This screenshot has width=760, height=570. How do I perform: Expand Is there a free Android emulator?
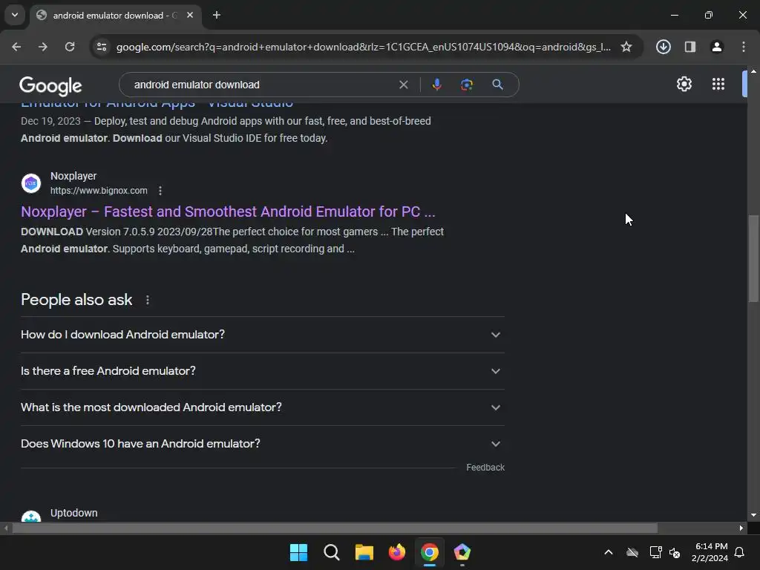coord(263,371)
